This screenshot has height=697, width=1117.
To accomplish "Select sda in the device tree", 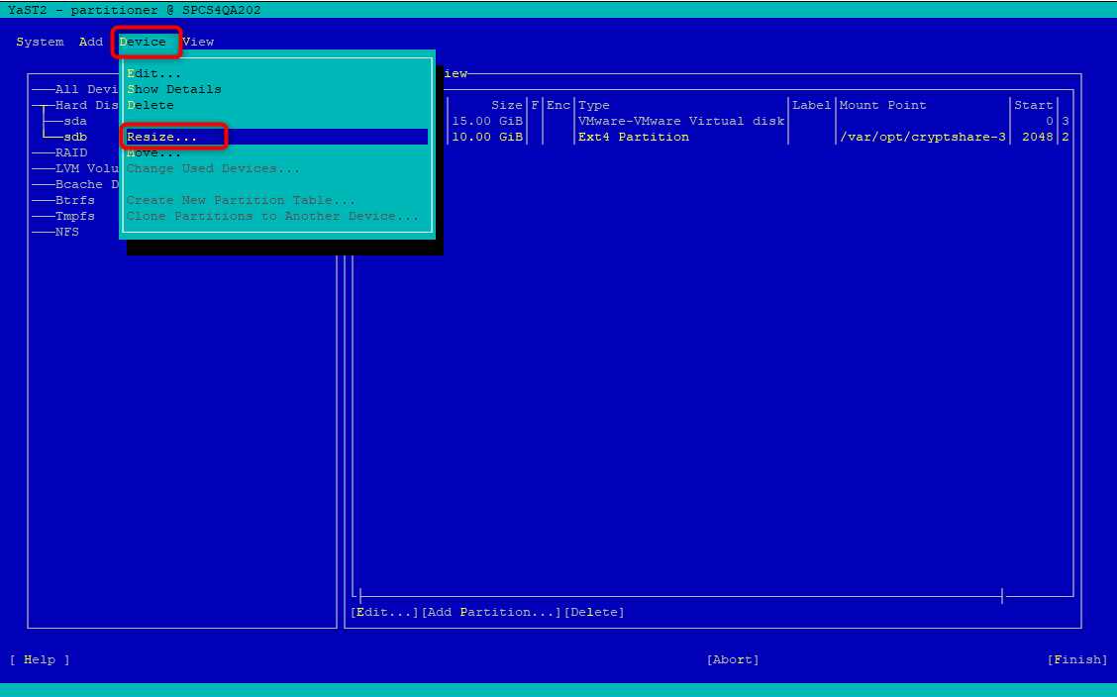I will click(x=75, y=121).
